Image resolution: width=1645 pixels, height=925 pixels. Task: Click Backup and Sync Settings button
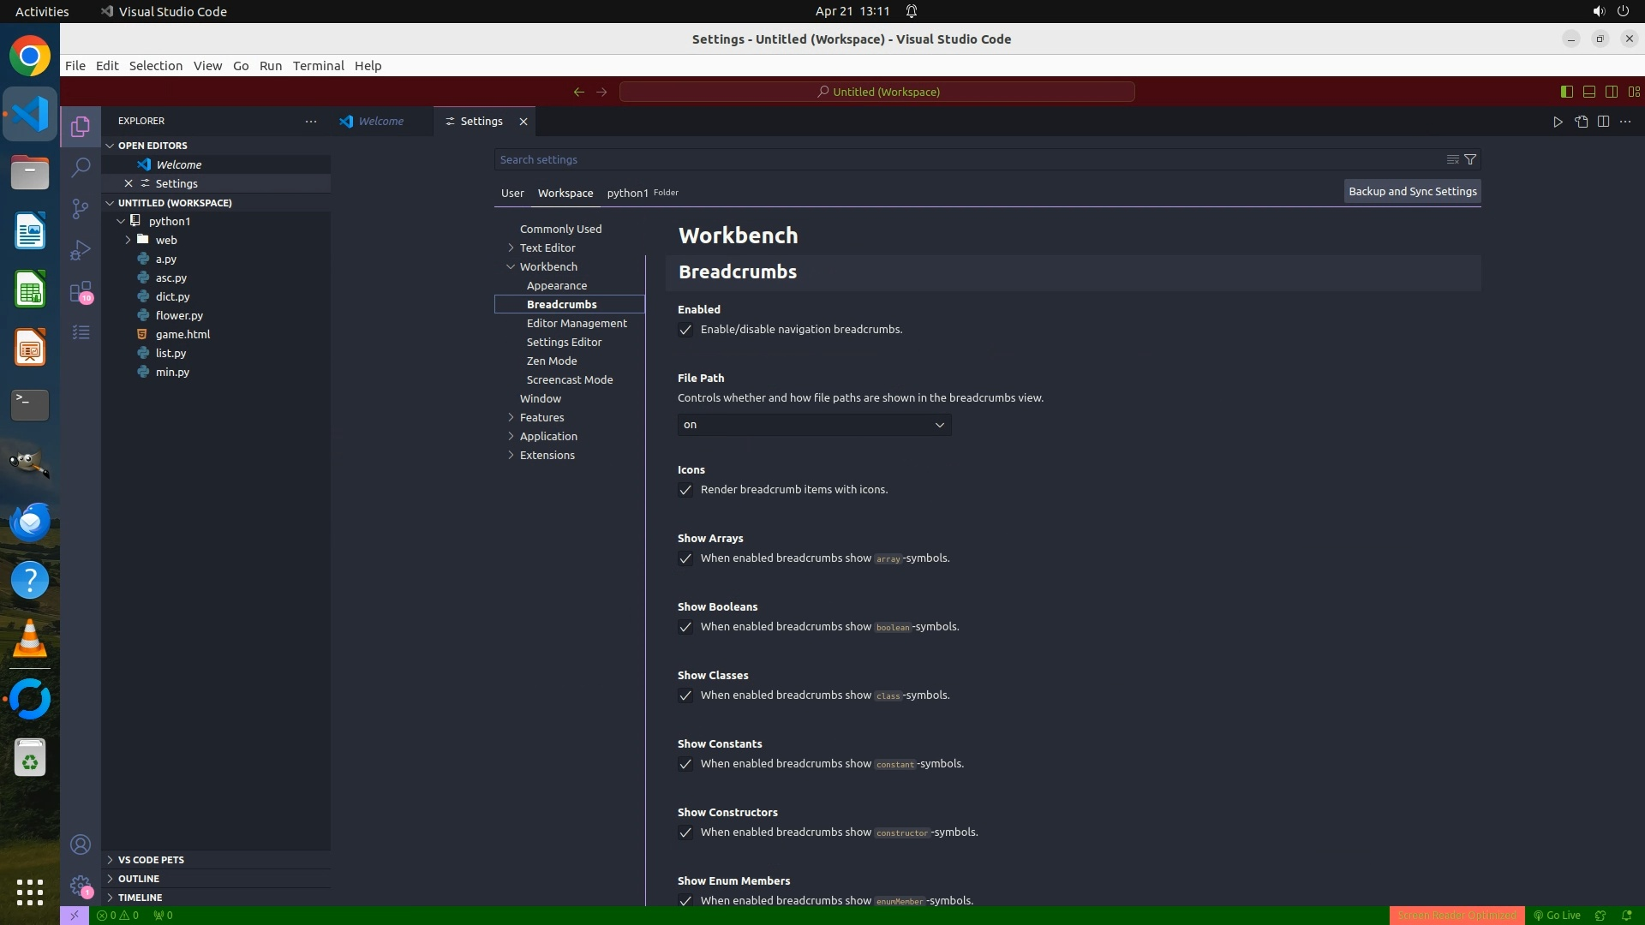(1412, 192)
